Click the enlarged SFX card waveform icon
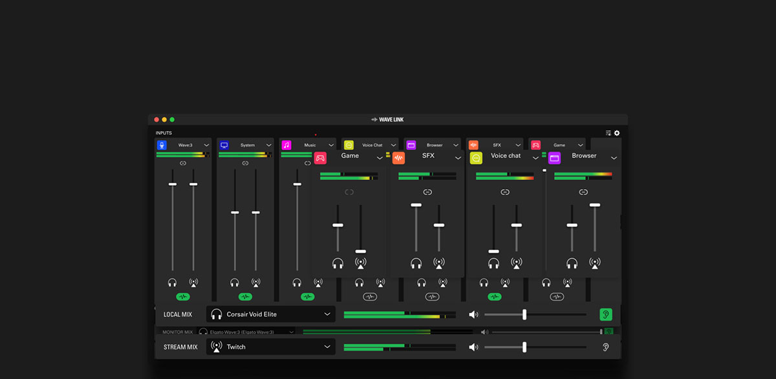Image resolution: width=776 pixels, height=379 pixels. click(x=398, y=158)
